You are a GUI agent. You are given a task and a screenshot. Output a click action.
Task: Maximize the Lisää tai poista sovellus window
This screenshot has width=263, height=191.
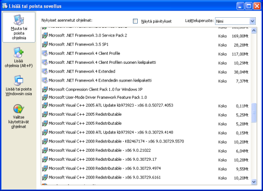(249, 6)
